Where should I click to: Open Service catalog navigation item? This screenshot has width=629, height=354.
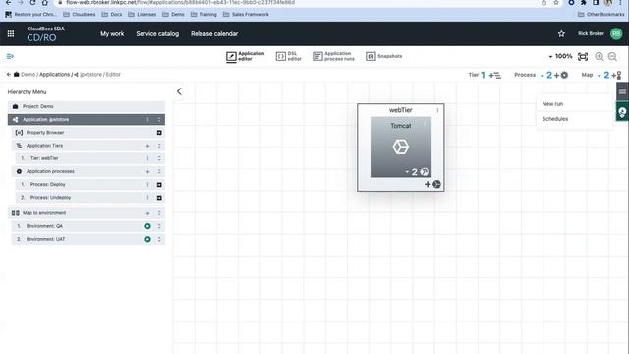pos(157,34)
